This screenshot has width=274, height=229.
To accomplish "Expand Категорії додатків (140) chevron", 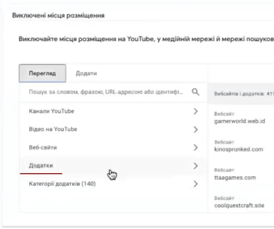I will [196, 184].
